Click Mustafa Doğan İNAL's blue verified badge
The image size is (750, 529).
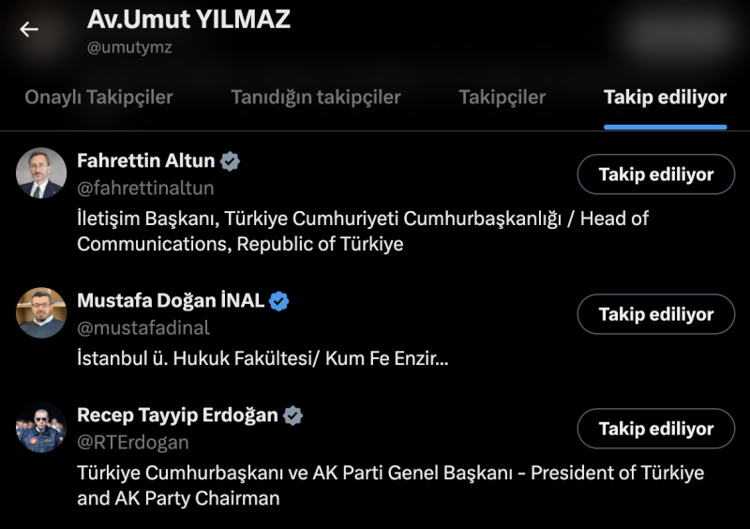[x=279, y=301]
